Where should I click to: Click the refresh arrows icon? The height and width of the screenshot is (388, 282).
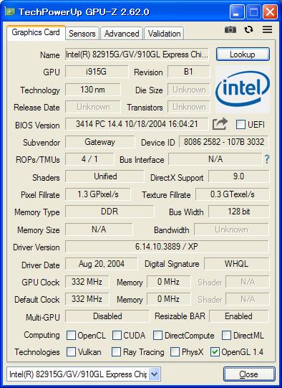pyautogui.click(x=248, y=29)
